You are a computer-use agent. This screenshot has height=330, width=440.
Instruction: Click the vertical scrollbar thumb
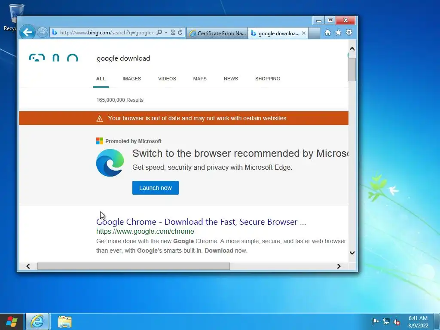click(352, 70)
